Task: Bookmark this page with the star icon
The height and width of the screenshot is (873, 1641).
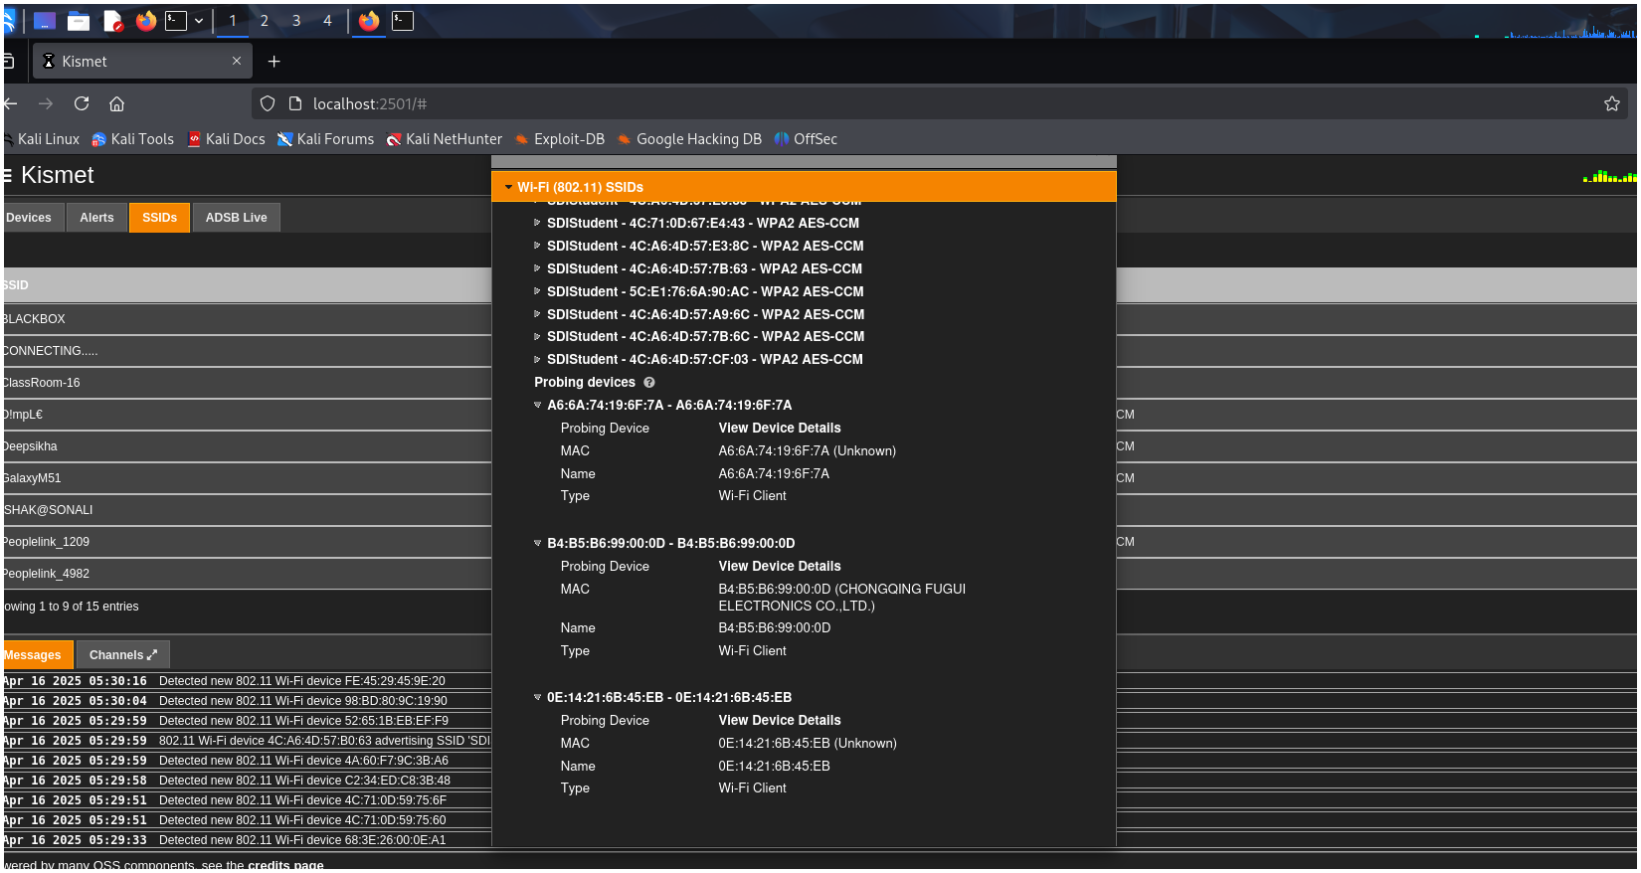Action: pos(1612,103)
